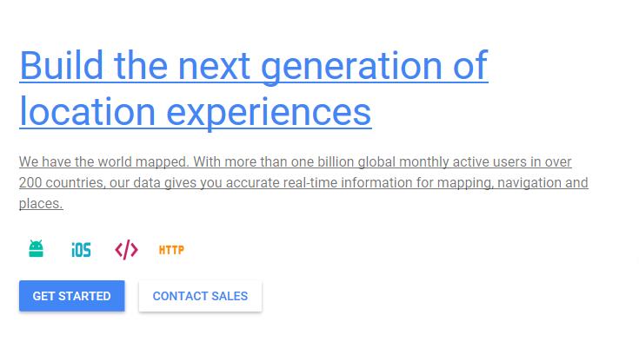
Task: Choose the orange HTTP web services icon
Action: pos(171,250)
